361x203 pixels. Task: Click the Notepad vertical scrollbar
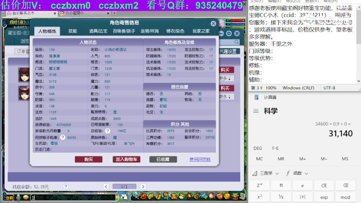359,44
